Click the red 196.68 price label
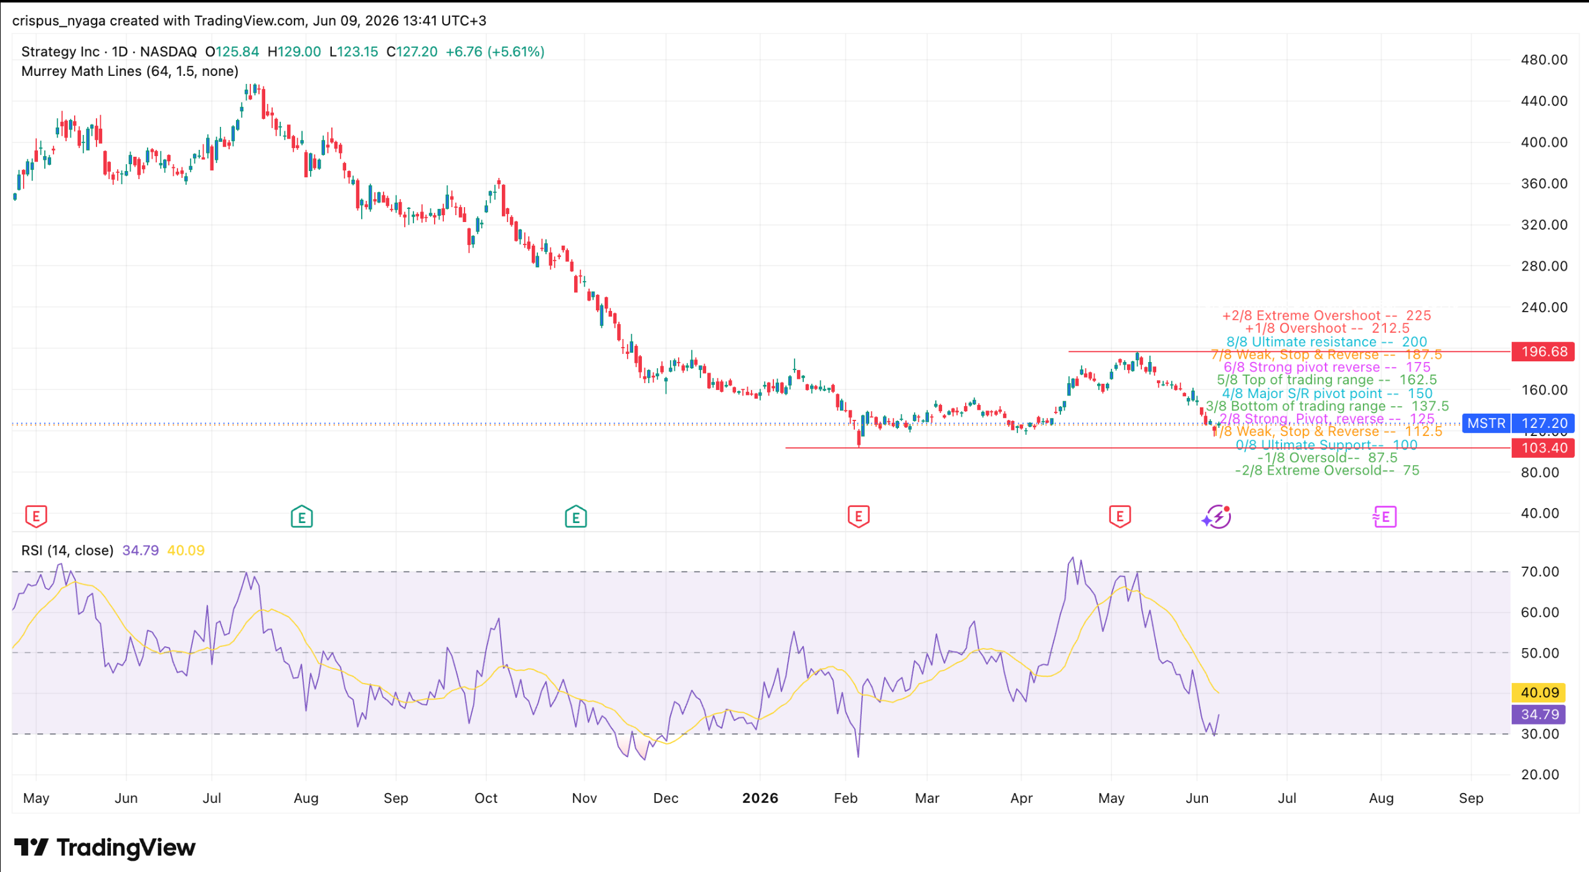This screenshot has width=1589, height=872. coord(1544,351)
